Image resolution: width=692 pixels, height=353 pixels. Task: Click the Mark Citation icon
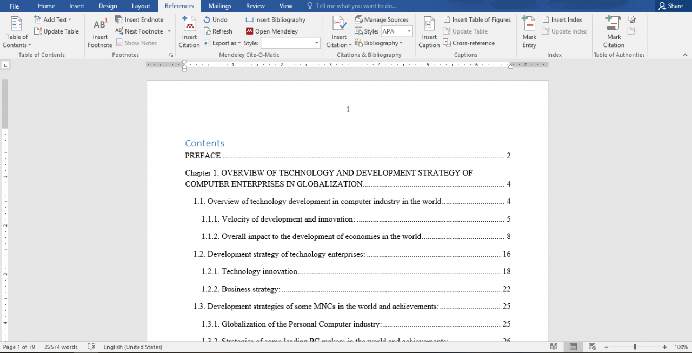click(614, 25)
